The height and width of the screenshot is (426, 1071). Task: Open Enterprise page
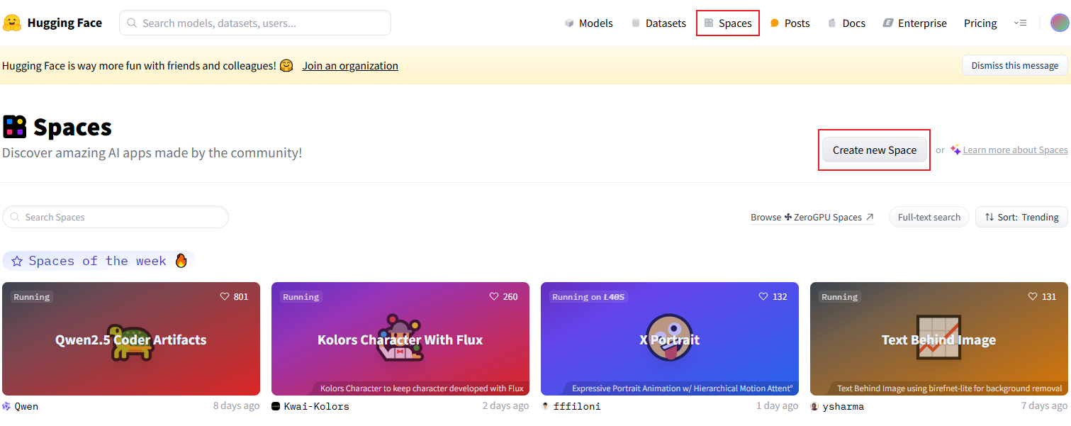914,23
